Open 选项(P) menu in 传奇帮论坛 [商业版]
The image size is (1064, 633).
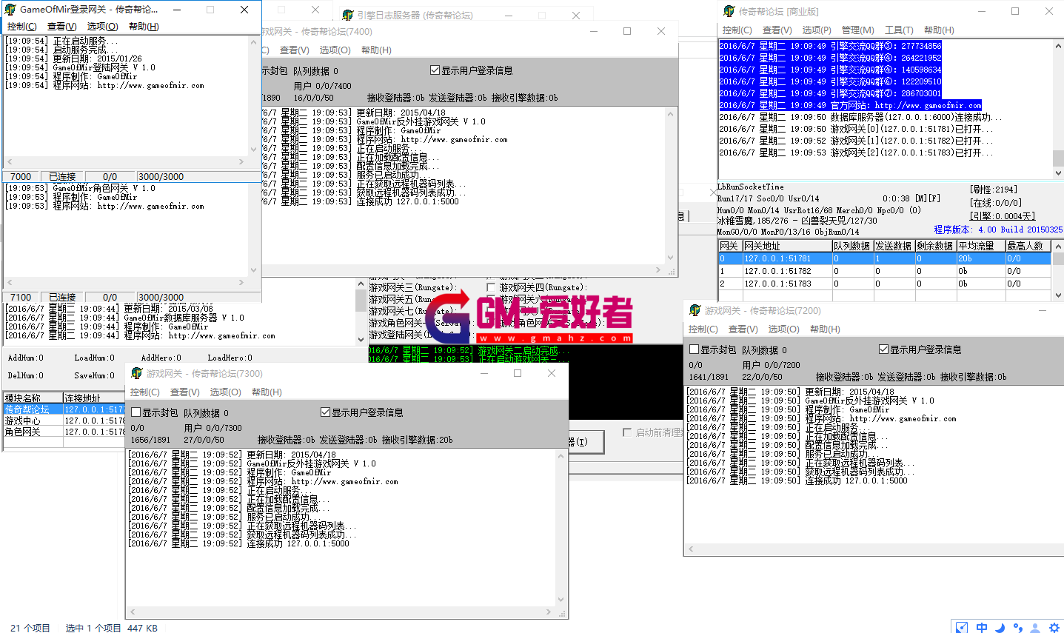(x=817, y=30)
